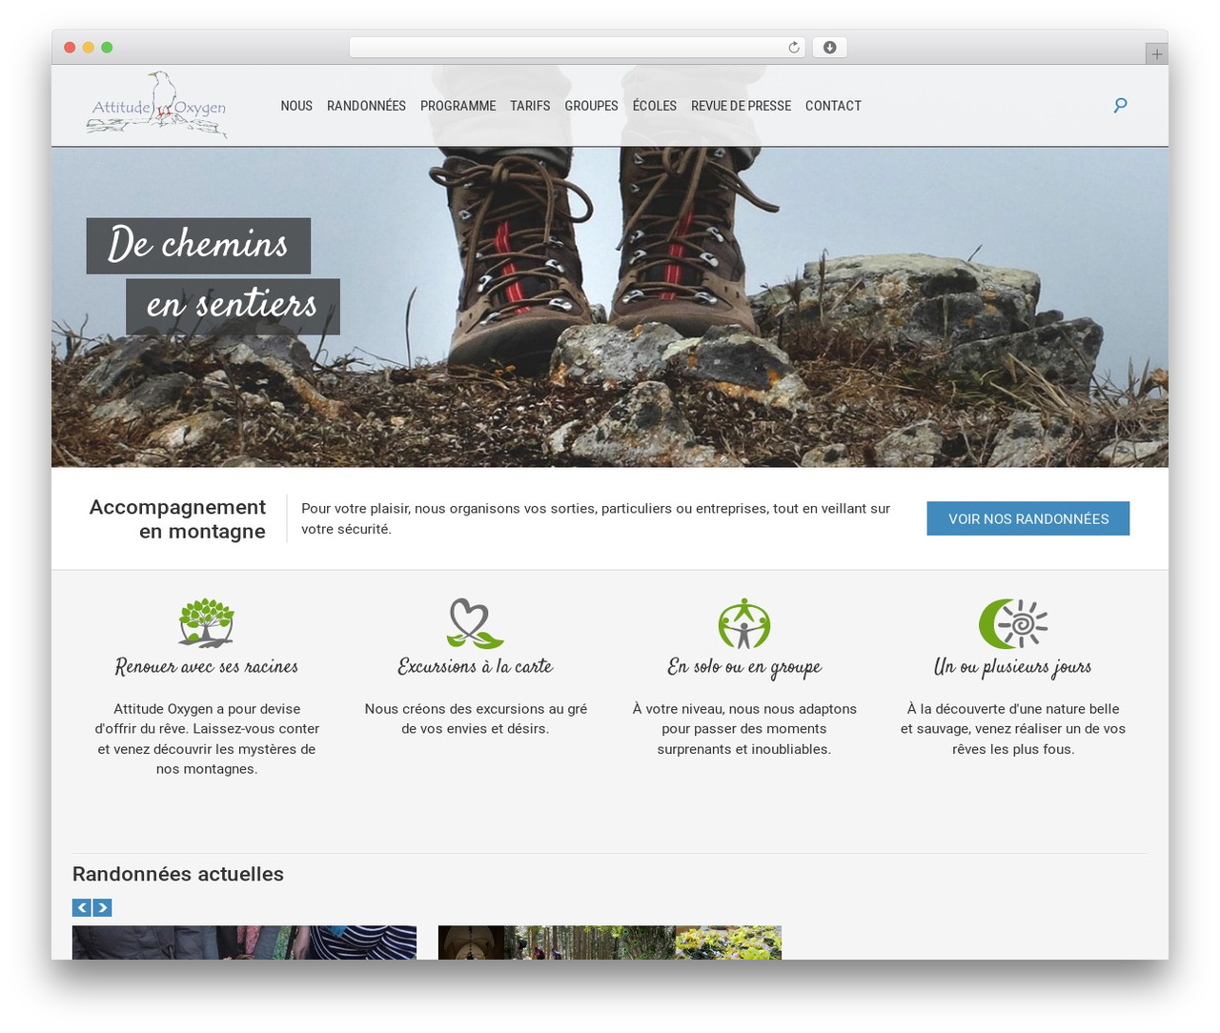Open the TARIFS menu item
The width and height of the screenshot is (1220, 1033).
[x=530, y=106]
